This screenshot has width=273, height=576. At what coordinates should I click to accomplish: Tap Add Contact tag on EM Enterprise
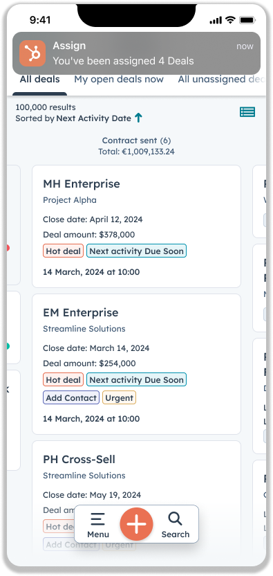pyautogui.click(x=71, y=398)
